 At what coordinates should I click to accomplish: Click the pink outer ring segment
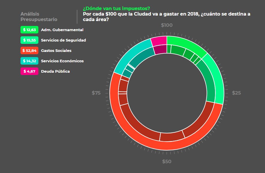click(x=159, y=41)
